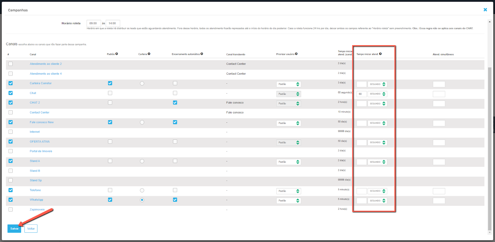
Task: Open the Portal de Imoveis channel link
Action: pos(41,151)
